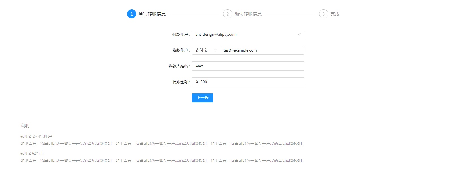Viewport: 455px width, 172px height.
Task: Click the 收款账户 field label
Action: tap(181, 50)
